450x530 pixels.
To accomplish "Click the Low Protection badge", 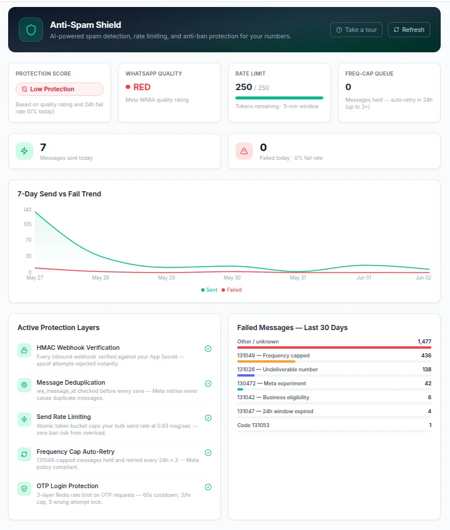I will pos(59,89).
